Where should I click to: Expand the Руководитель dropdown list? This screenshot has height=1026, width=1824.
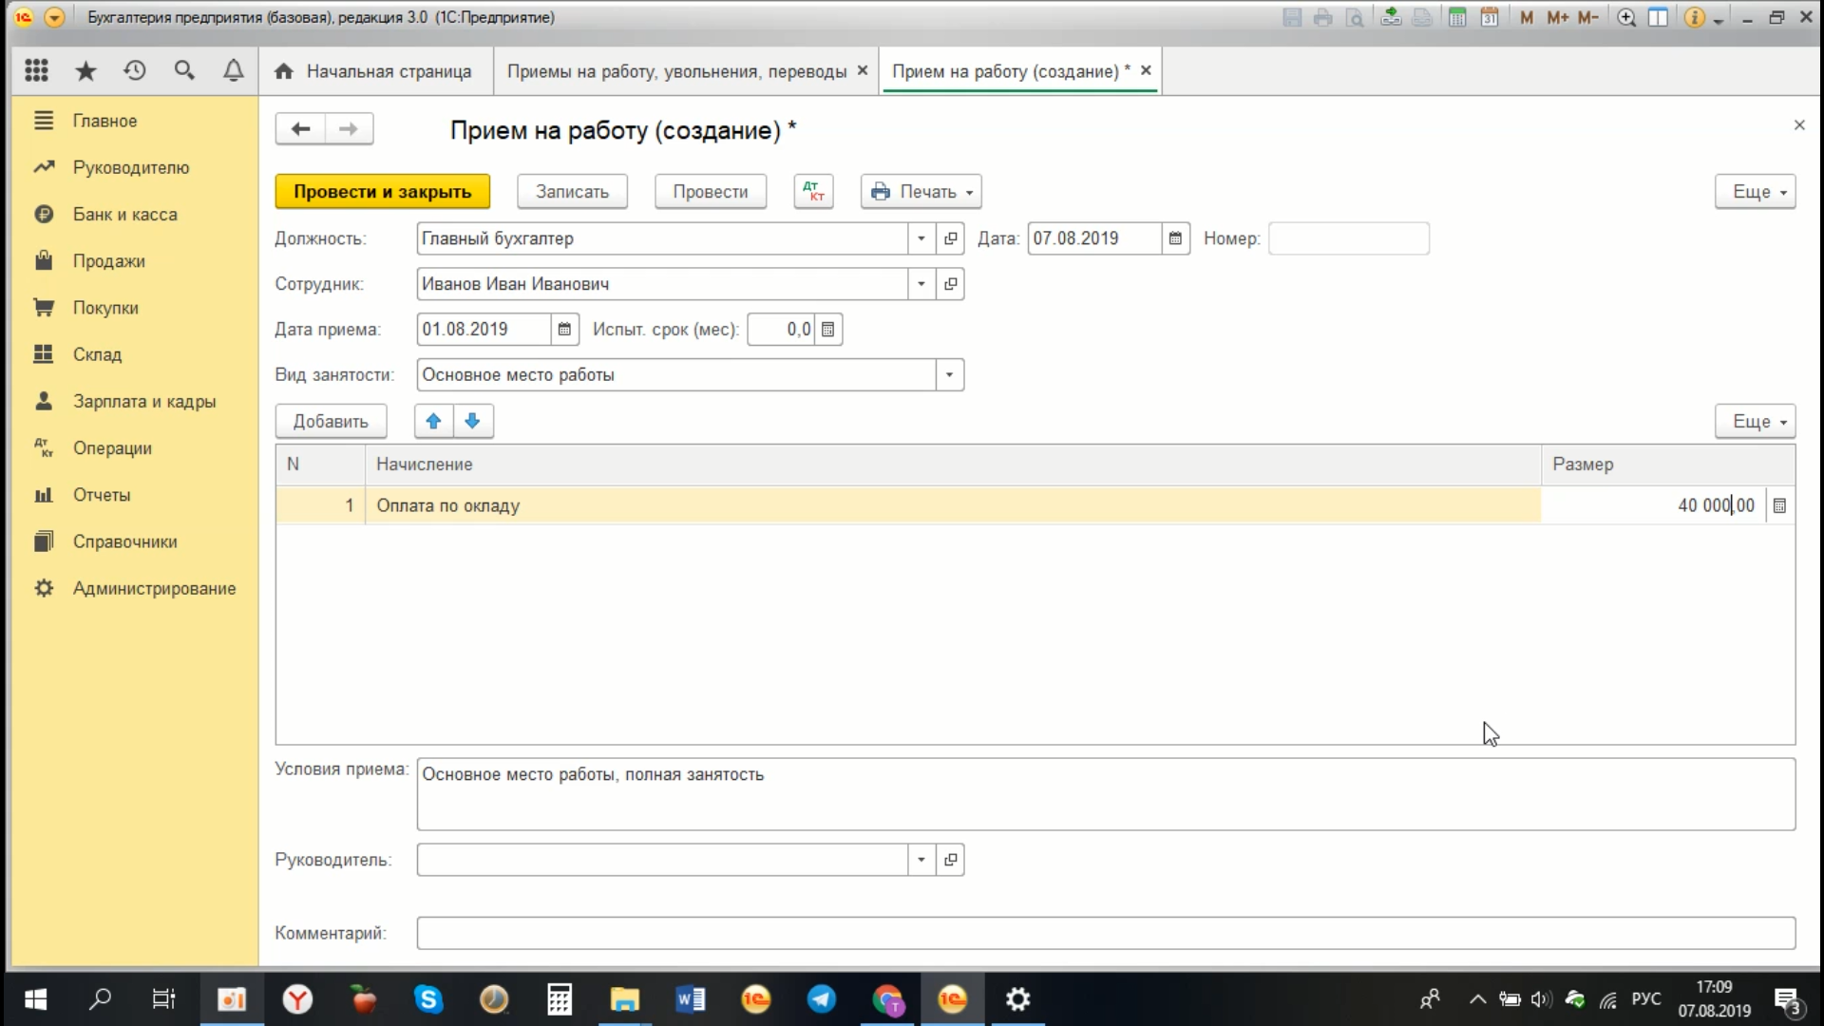point(921,860)
